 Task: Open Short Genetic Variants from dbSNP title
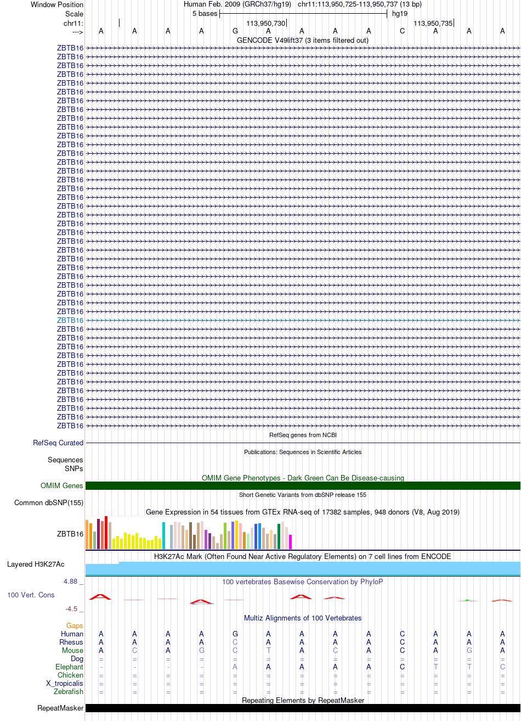click(x=303, y=495)
